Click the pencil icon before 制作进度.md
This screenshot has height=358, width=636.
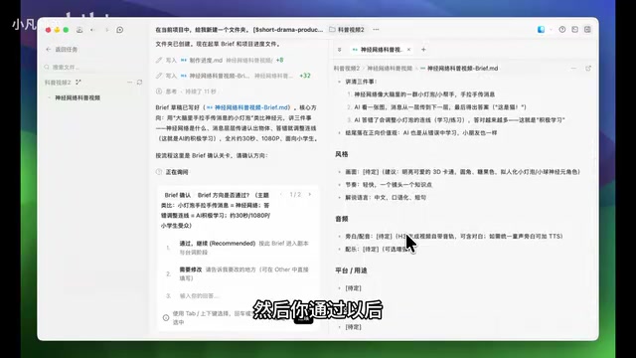point(159,60)
